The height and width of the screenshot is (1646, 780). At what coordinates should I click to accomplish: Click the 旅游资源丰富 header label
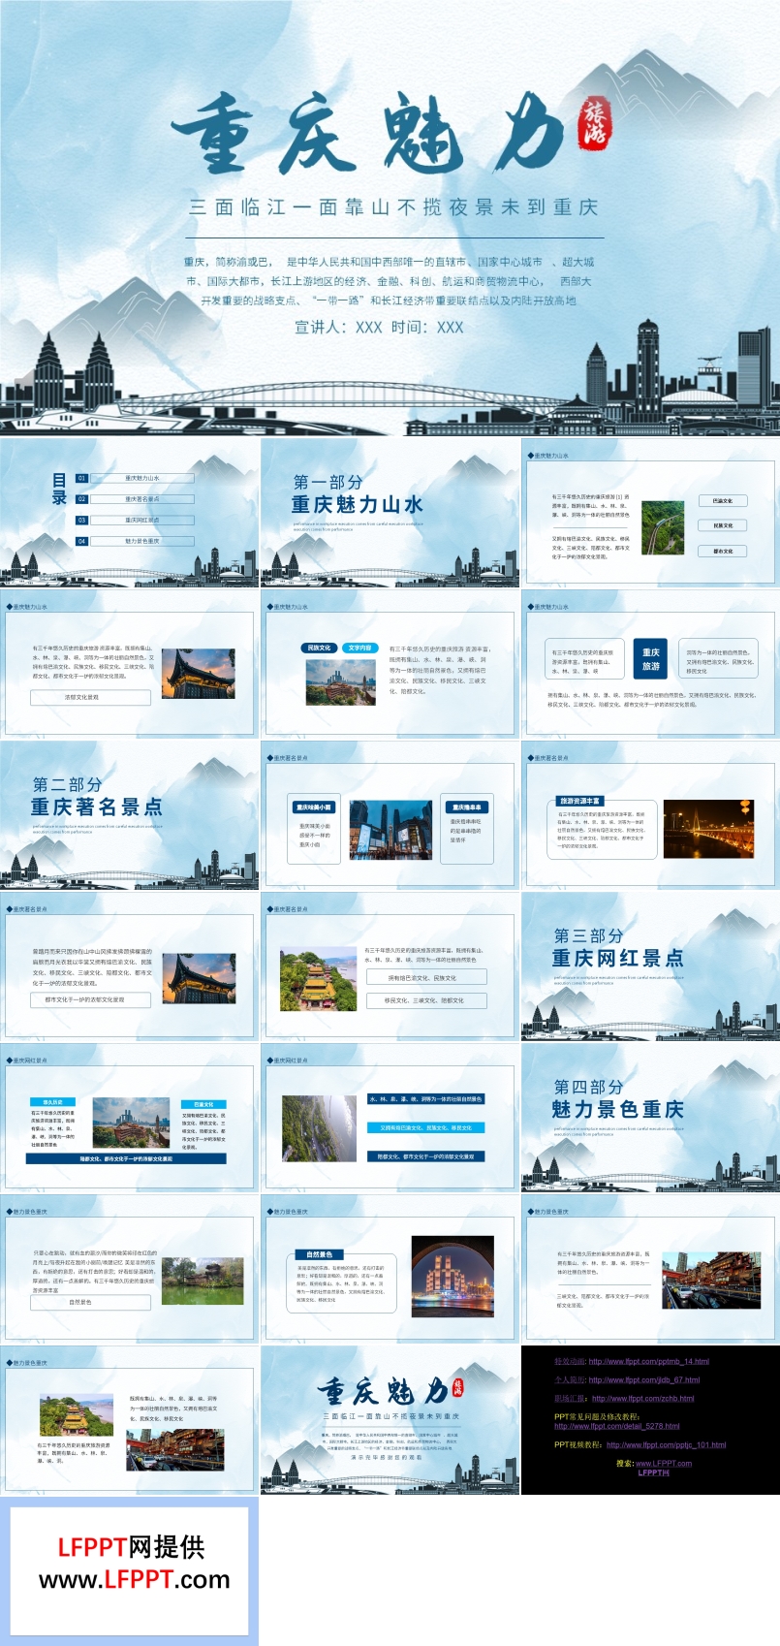click(580, 801)
